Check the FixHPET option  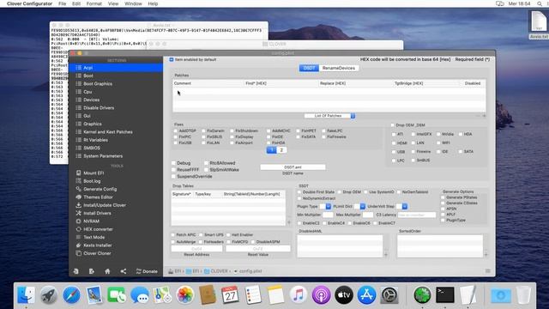[299, 130]
